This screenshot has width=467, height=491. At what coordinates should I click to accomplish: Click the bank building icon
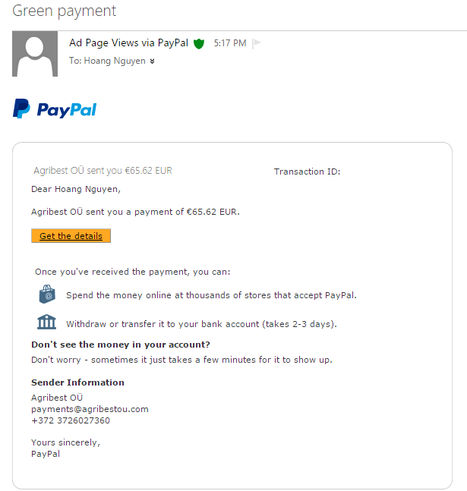(x=47, y=323)
